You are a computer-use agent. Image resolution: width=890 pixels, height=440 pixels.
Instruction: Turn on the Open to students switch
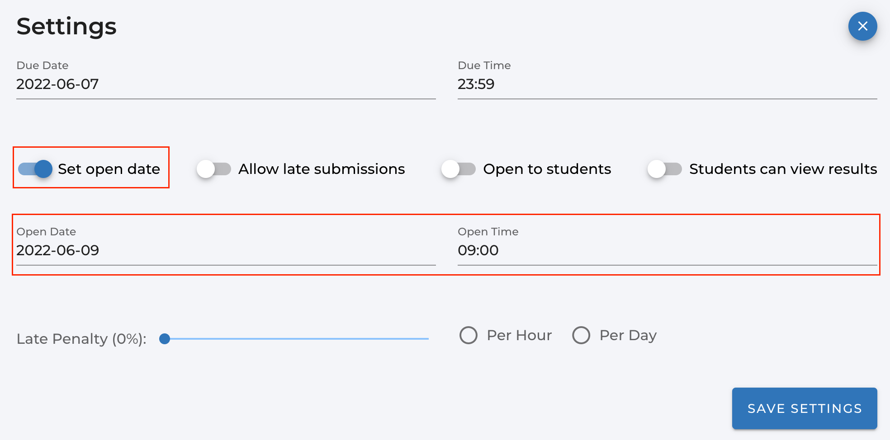459,169
